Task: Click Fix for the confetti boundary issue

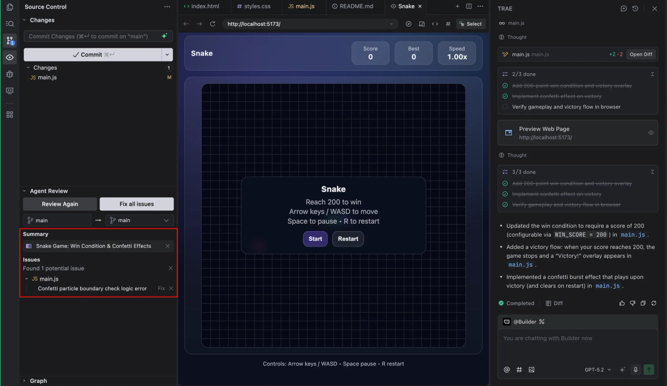Action: pos(161,289)
